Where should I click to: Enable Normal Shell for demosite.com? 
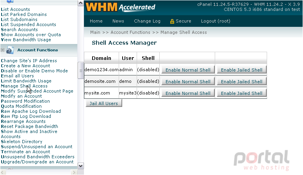tap(188, 82)
